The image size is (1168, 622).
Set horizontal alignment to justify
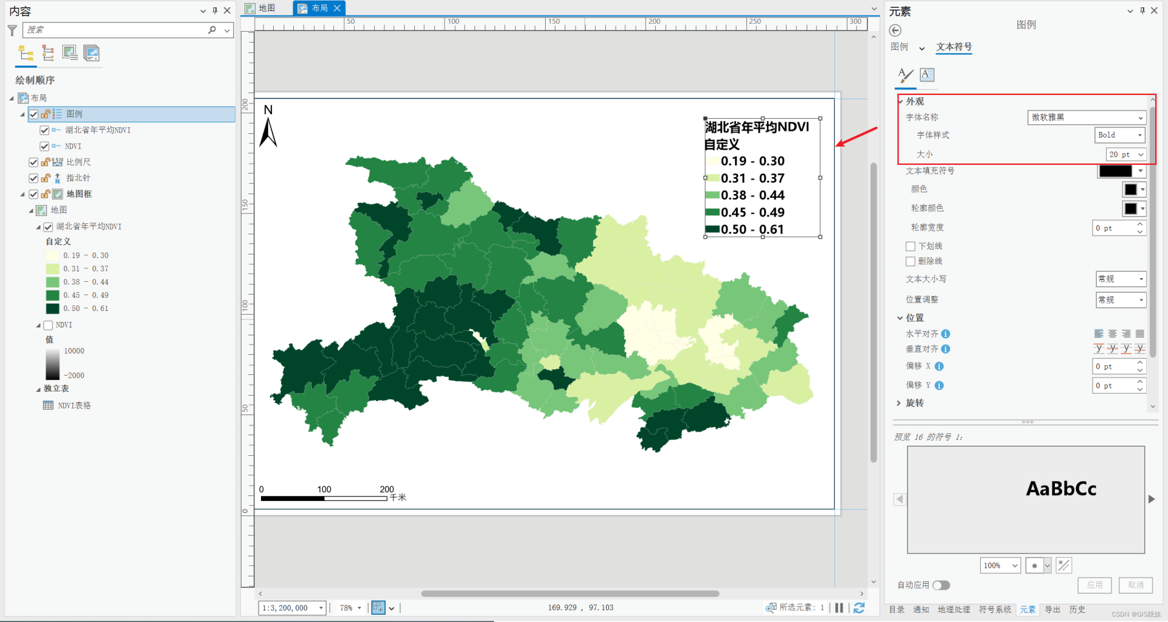1140,334
